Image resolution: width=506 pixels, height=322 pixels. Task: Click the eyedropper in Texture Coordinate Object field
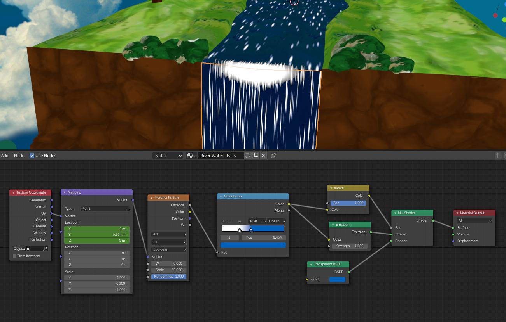pos(45,249)
